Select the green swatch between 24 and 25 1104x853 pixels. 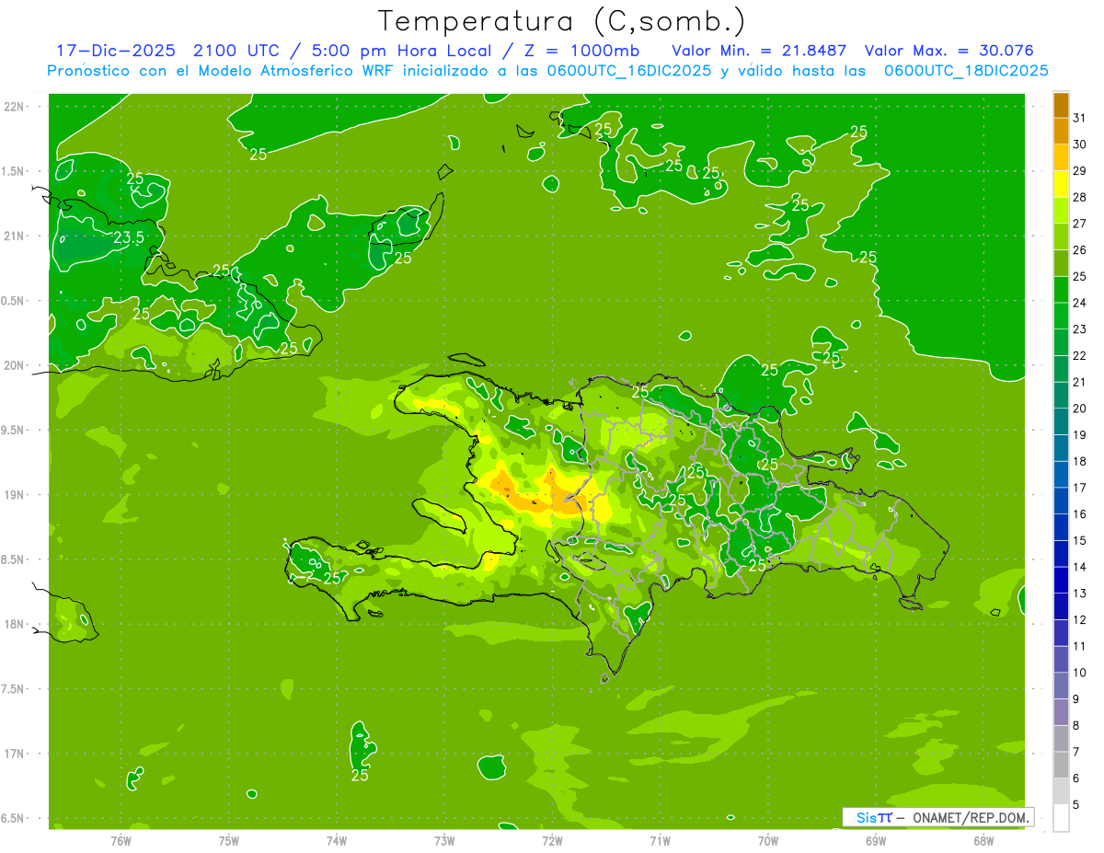1061,290
